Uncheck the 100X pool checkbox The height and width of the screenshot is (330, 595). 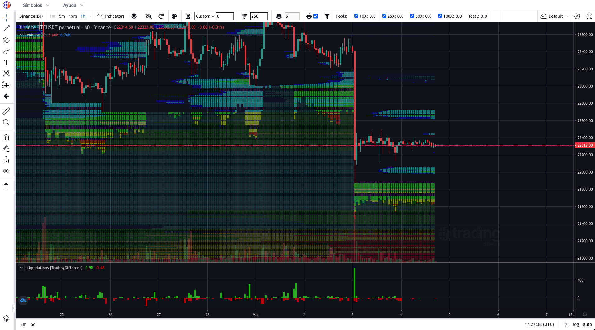coord(440,16)
